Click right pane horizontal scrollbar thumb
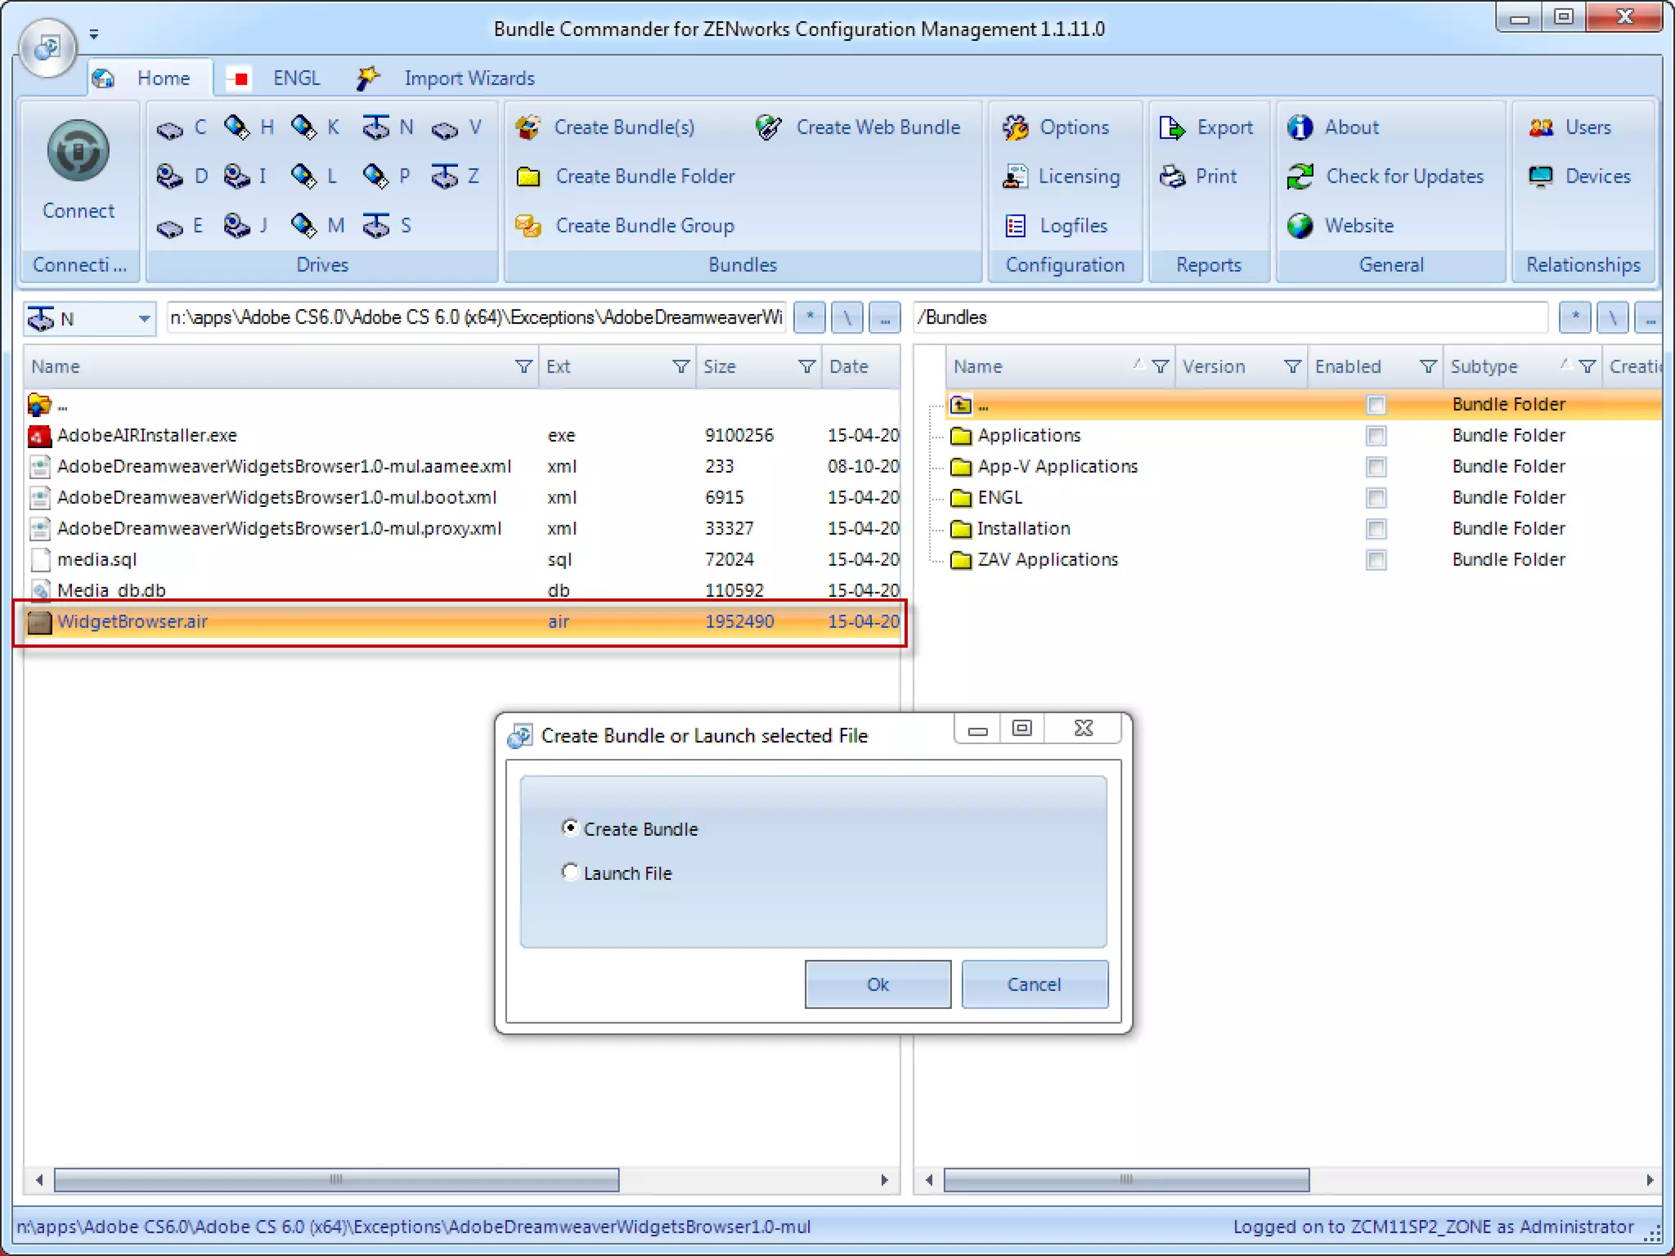This screenshot has height=1256, width=1675. tap(1126, 1180)
